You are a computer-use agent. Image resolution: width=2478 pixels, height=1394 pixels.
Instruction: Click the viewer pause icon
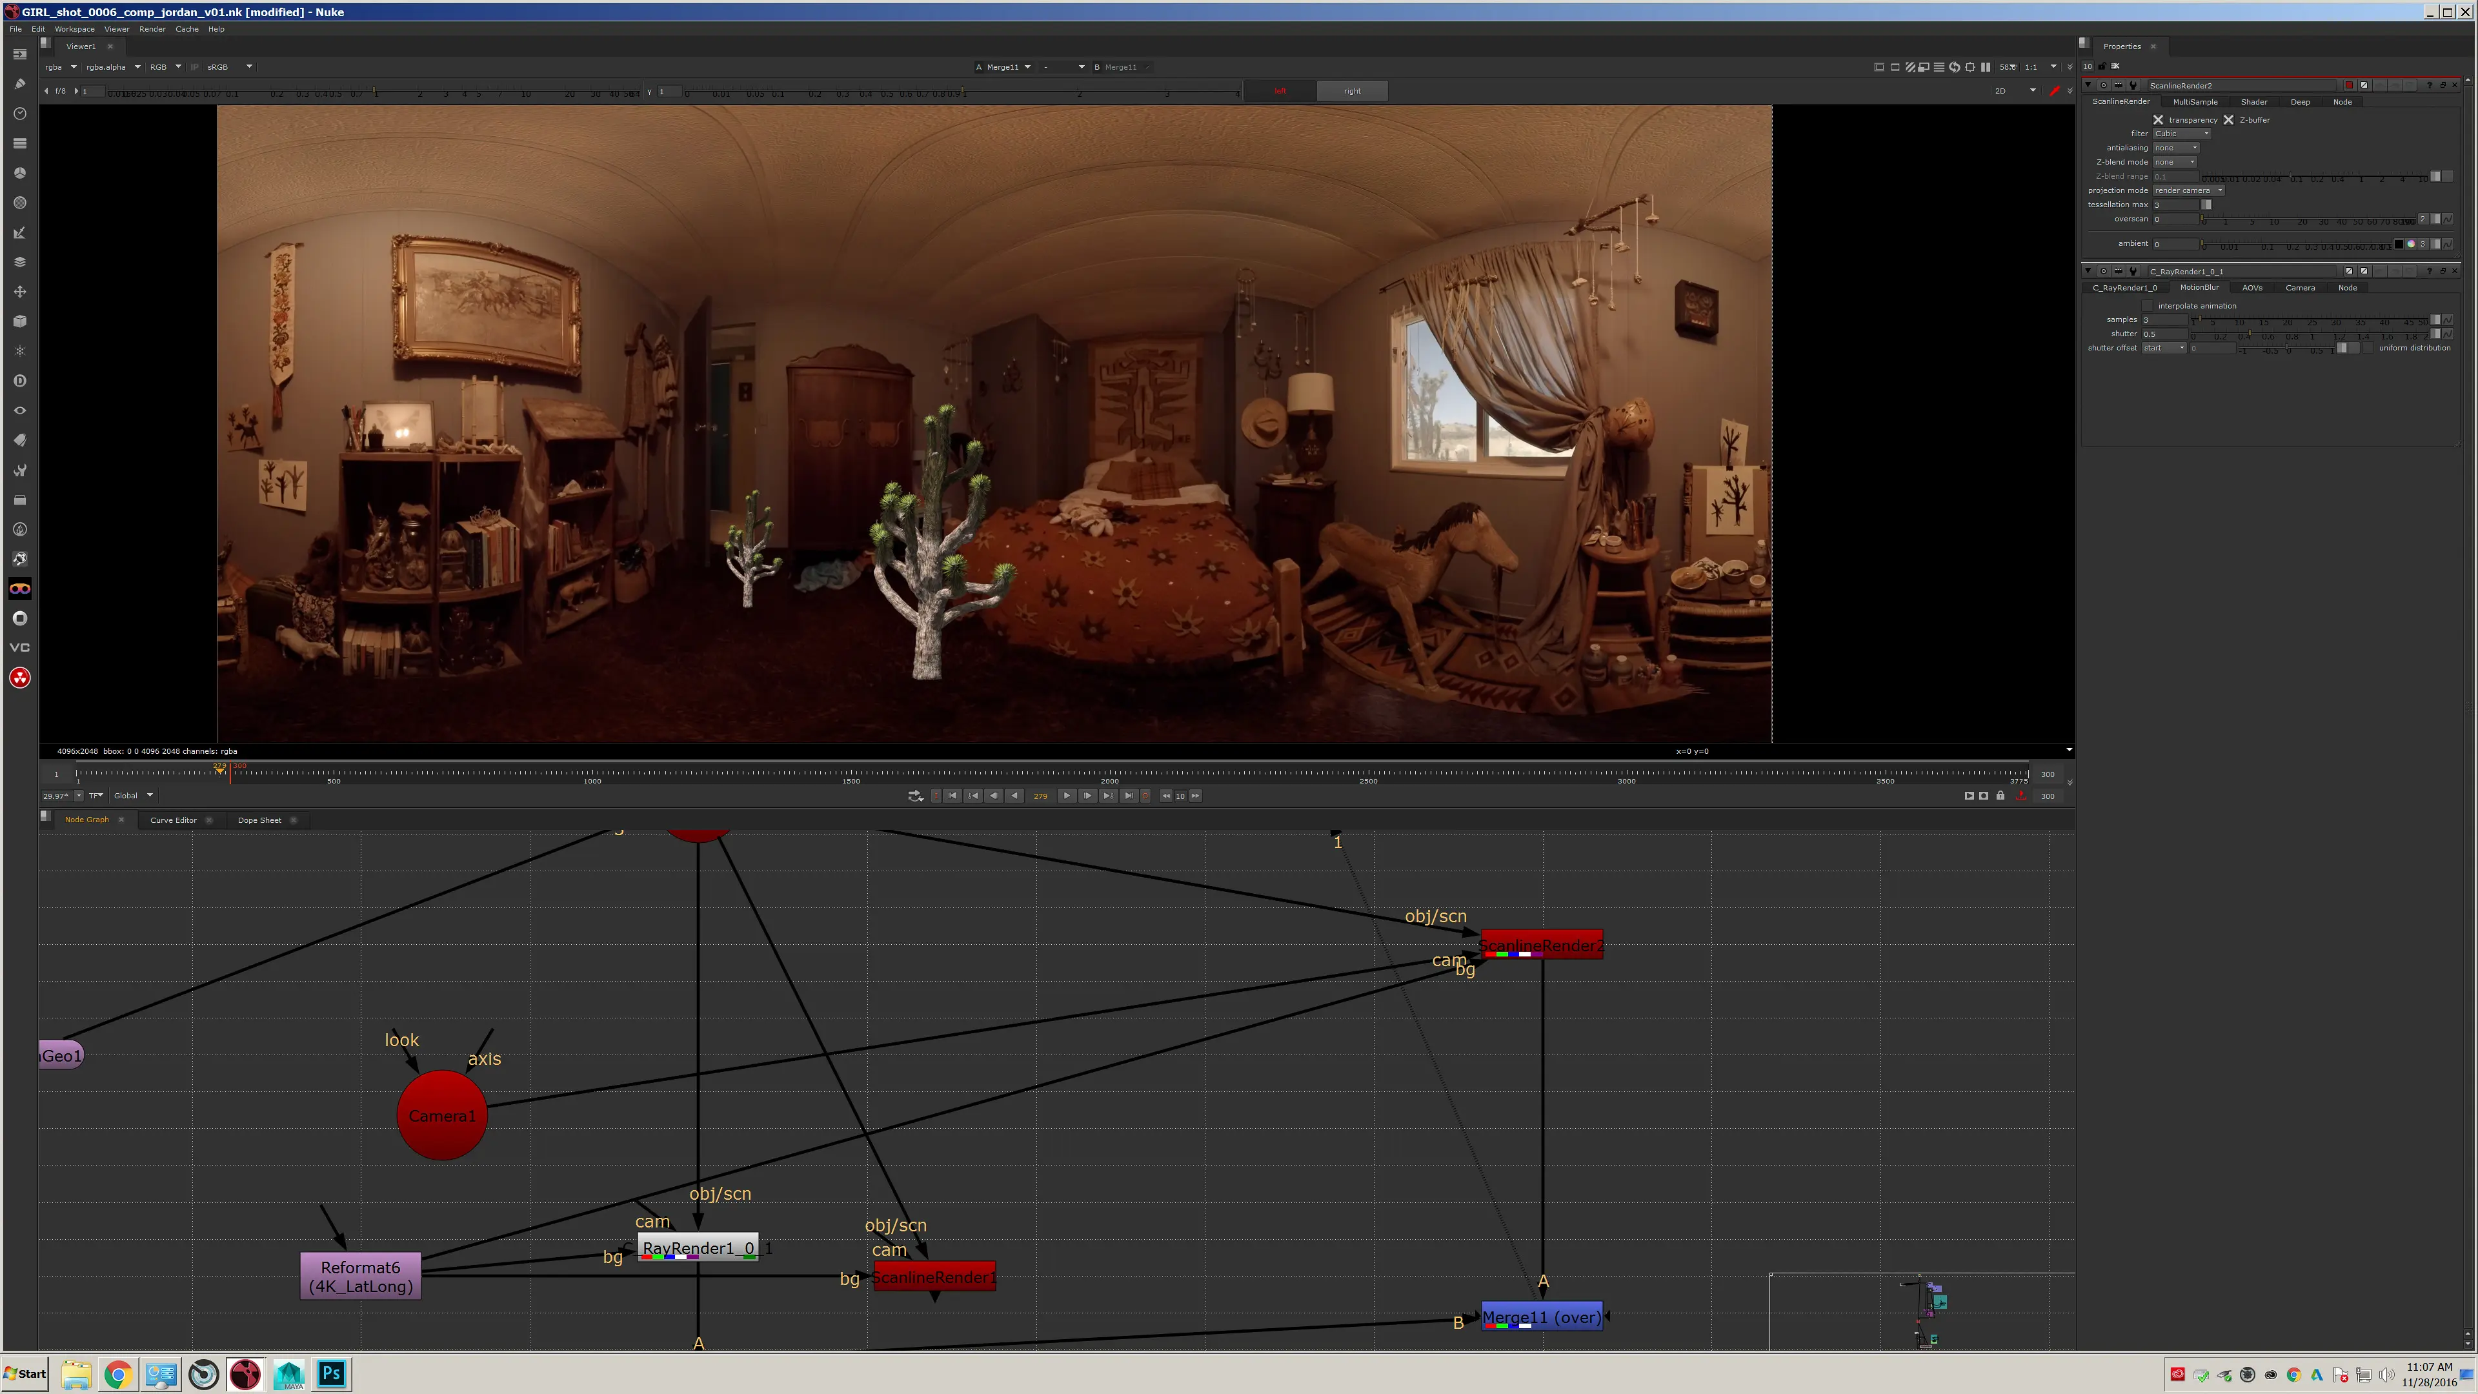[1986, 67]
